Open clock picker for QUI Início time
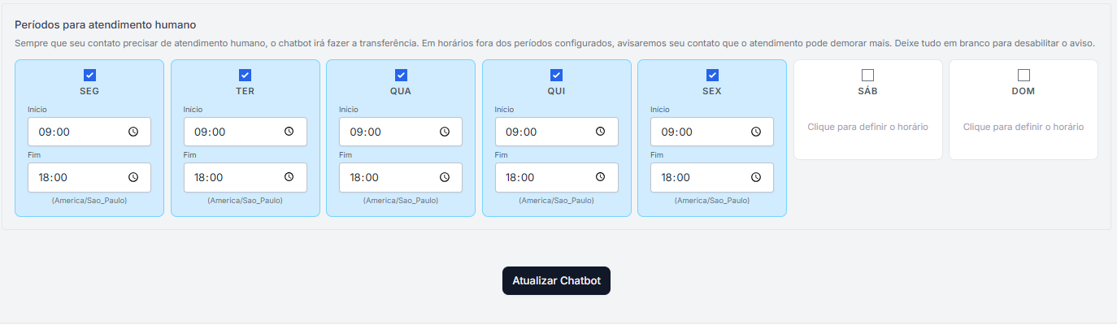 pyautogui.click(x=600, y=132)
